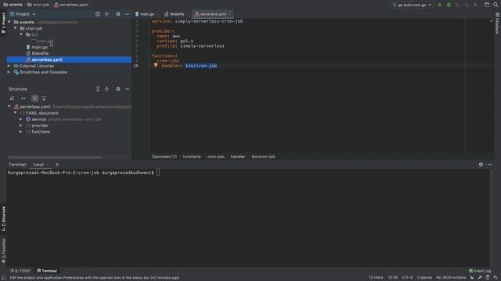
Task: Click the lock read-only icon in status bar
Action: coord(472,278)
